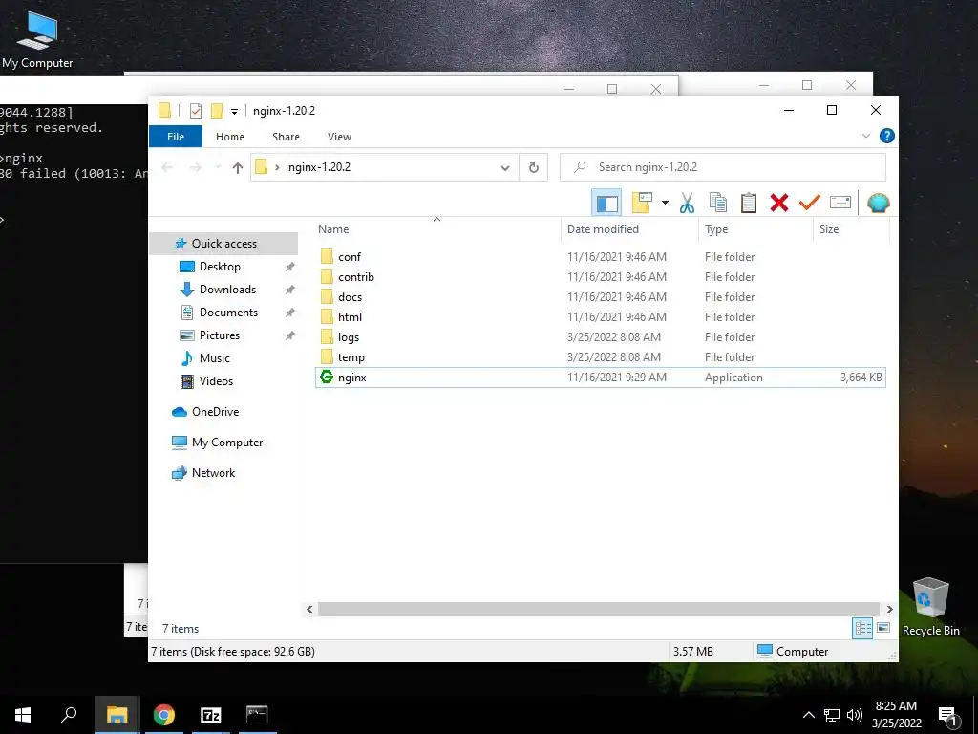This screenshot has height=734, width=978.
Task: Click the Properties quick access icon
Action: [x=195, y=111]
